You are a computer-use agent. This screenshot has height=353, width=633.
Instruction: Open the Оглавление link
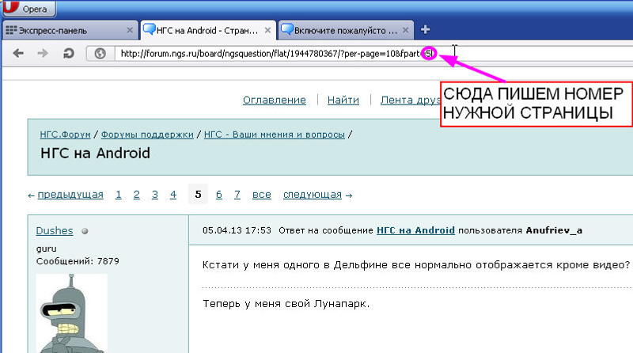(x=275, y=100)
